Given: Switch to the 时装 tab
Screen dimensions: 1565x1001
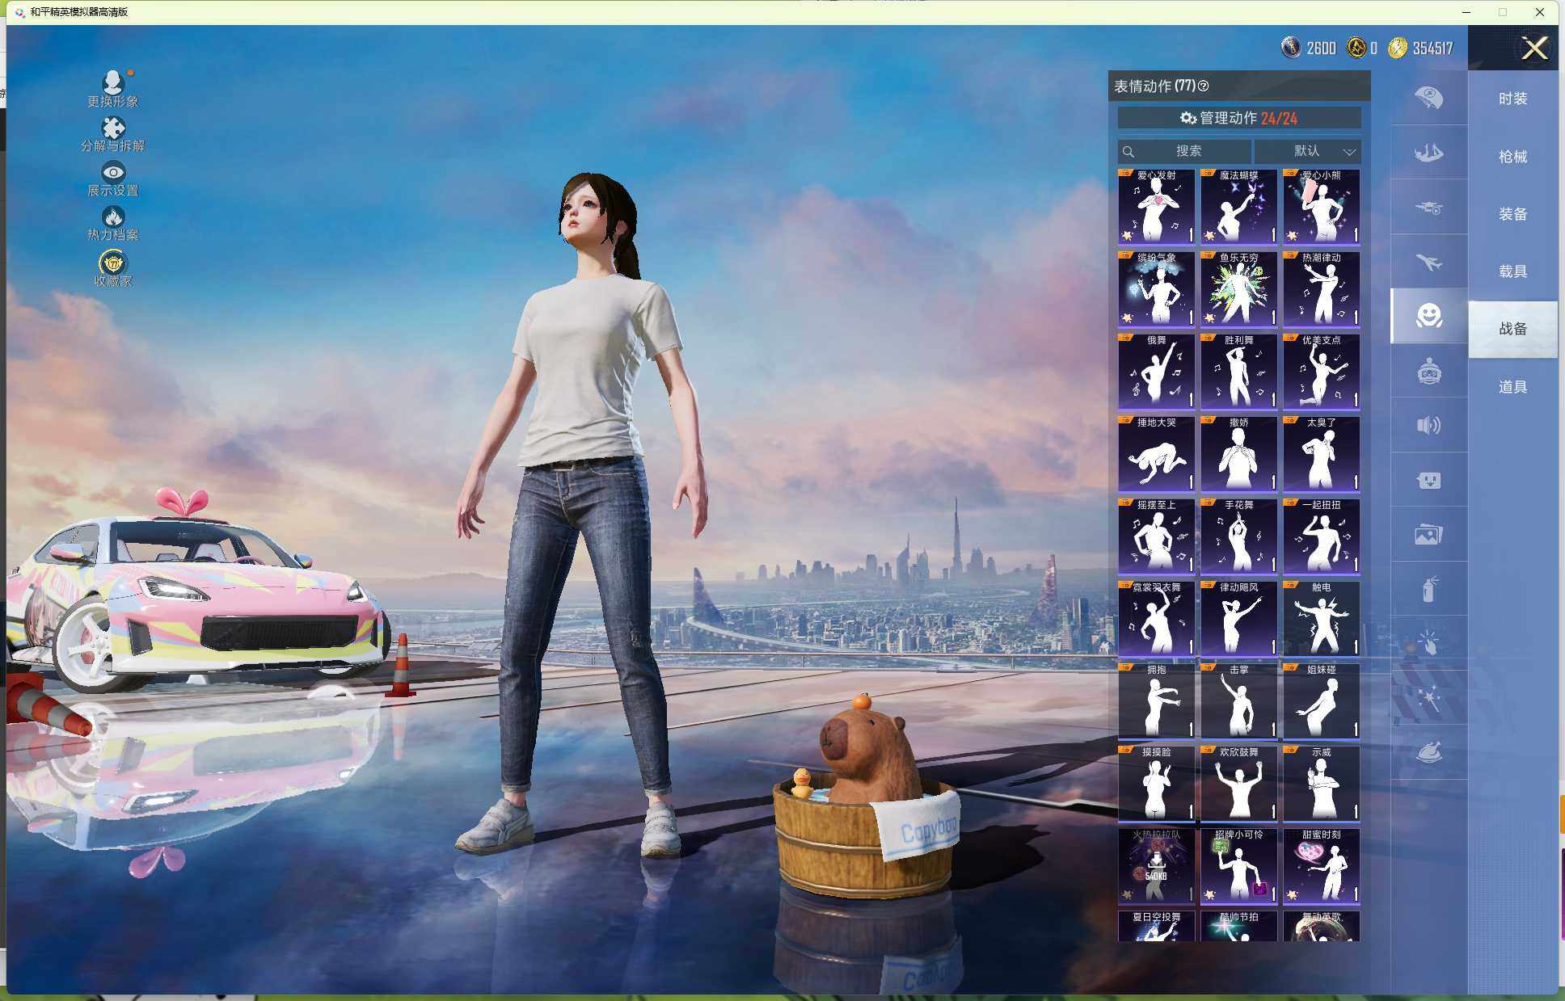Looking at the screenshot, I should pyautogui.click(x=1512, y=99).
